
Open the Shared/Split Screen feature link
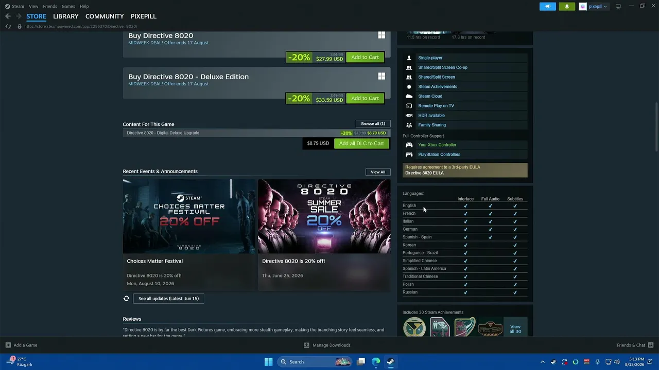[x=437, y=77]
